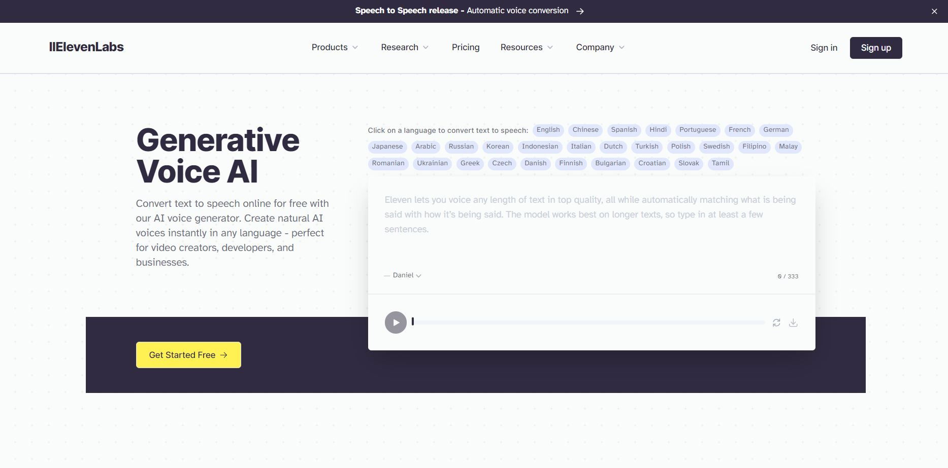Click the Products chevron arrow
948x468 pixels.
[355, 48]
